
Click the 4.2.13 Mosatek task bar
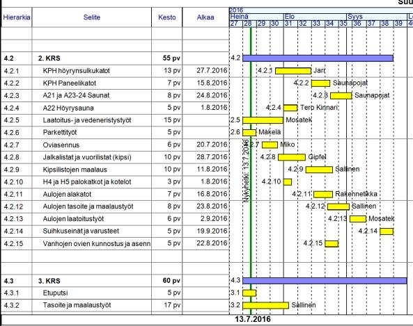point(358,219)
